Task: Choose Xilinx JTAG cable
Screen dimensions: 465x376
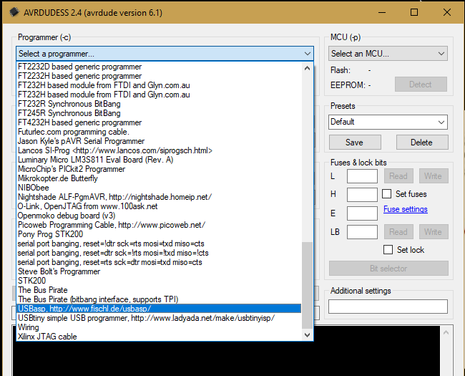Action: click(159, 337)
